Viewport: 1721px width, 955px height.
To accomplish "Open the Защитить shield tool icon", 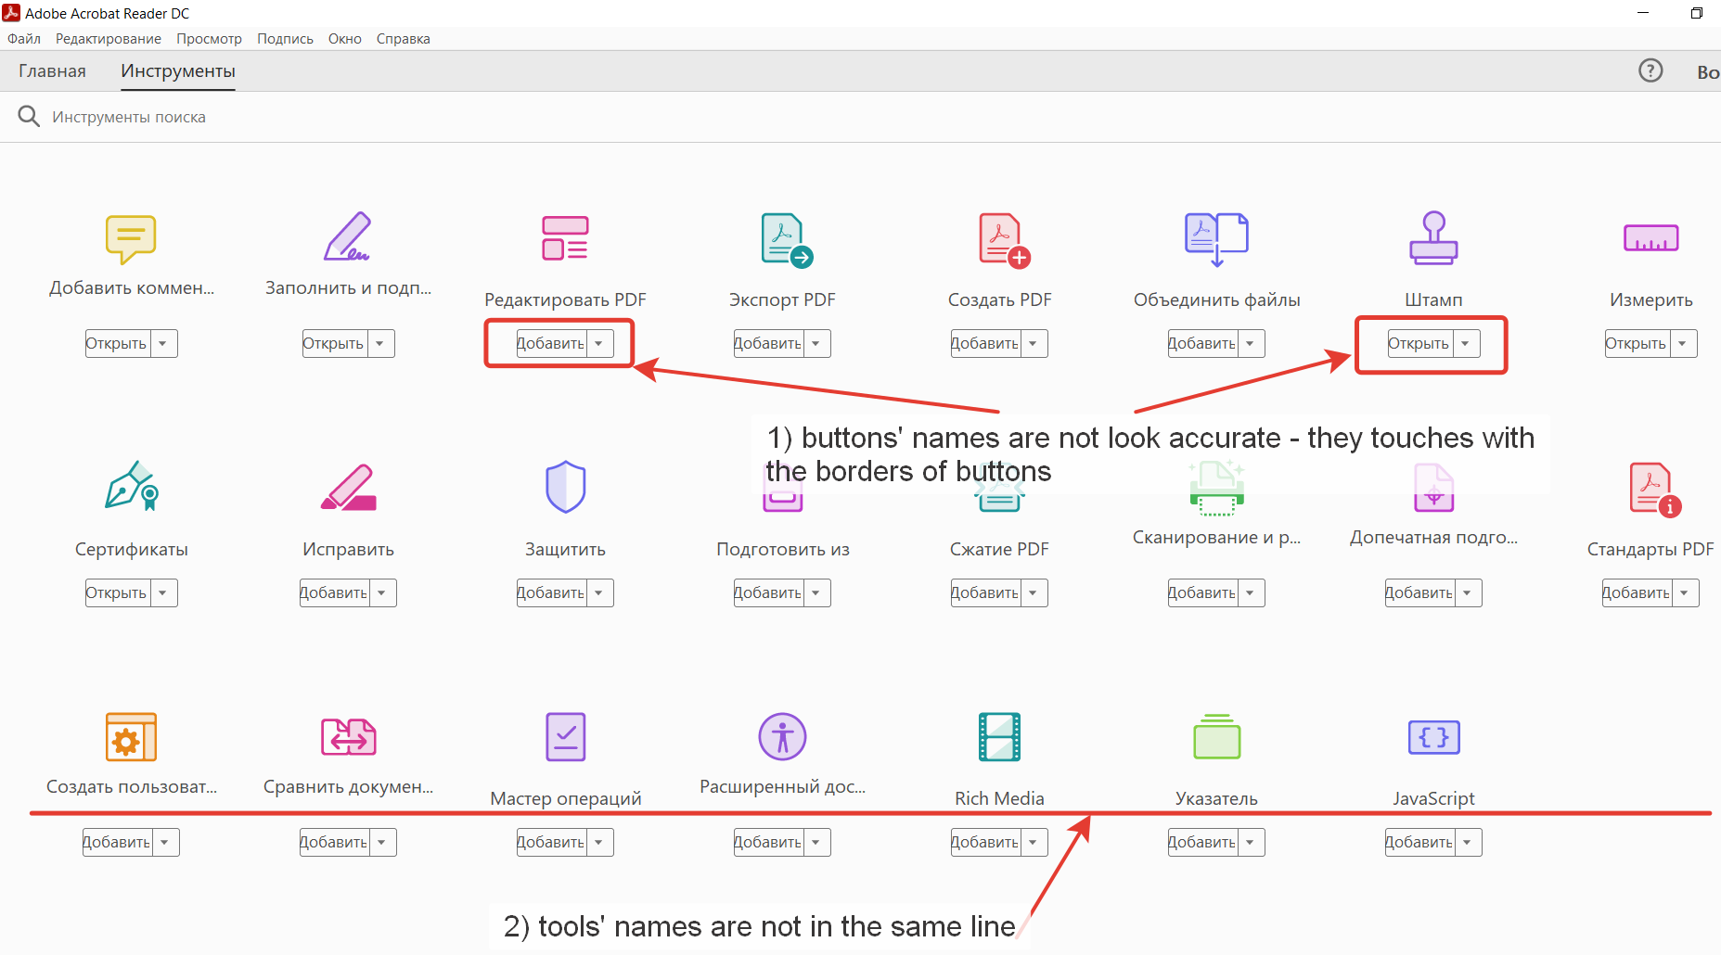I will [564, 487].
